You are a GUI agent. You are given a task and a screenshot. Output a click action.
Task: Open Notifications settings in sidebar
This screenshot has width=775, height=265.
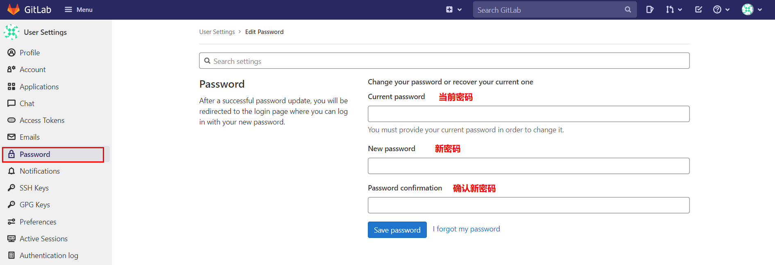(39, 171)
